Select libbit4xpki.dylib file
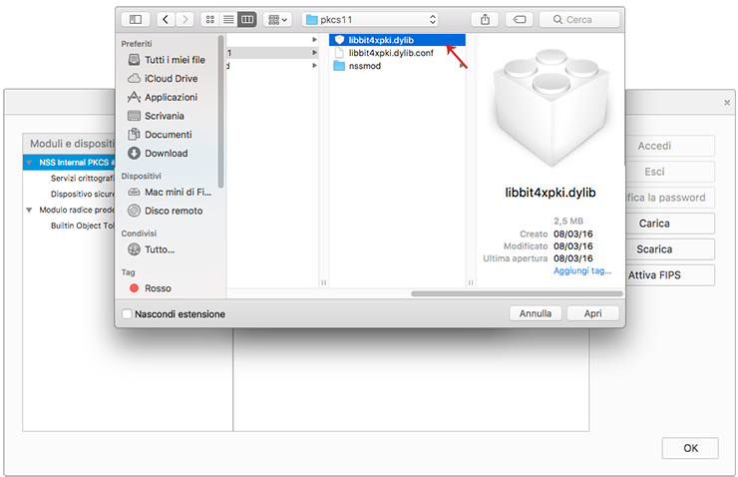The width and height of the screenshot is (738, 477). (397, 40)
